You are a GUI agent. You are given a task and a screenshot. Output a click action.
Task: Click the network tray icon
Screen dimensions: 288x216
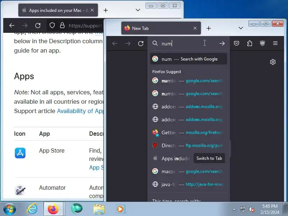click(x=243, y=209)
